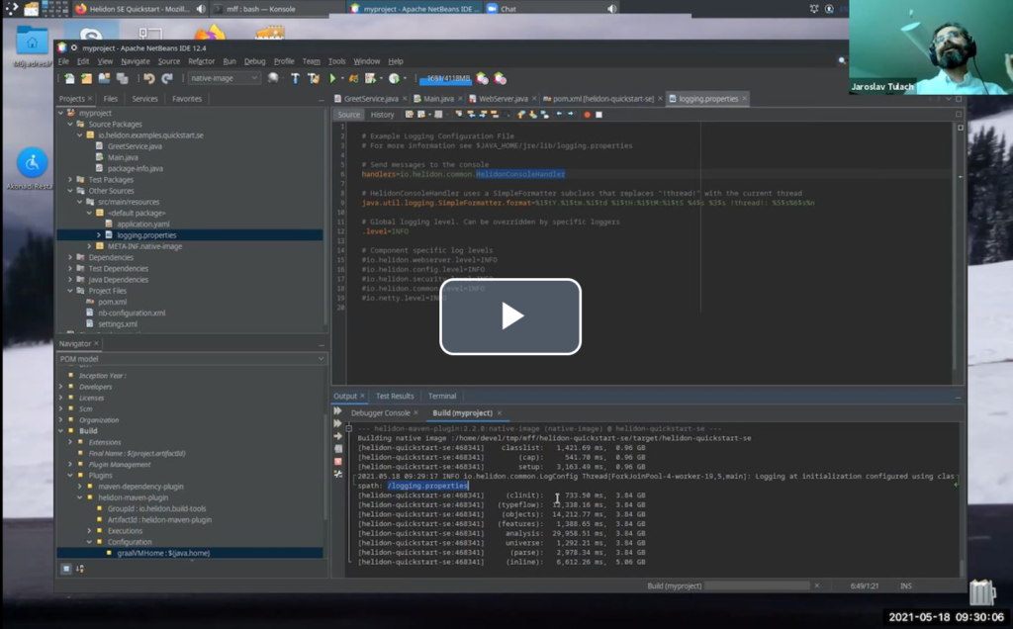Viewport: 1013px width, 629px height.
Task: Click the New Project toolbar icon
Action: 87,78
